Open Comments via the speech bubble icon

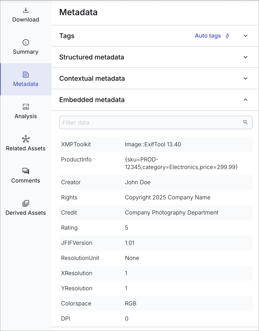tap(26, 171)
